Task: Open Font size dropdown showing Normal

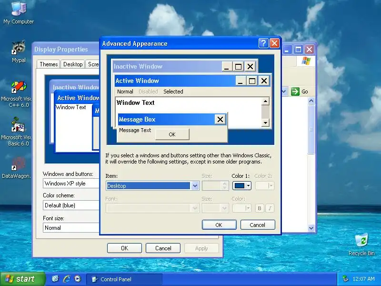Action: (71, 228)
